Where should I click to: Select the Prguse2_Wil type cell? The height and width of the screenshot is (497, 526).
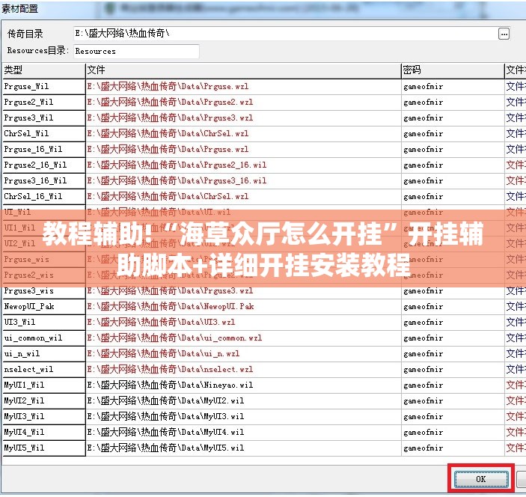(43, 103)
